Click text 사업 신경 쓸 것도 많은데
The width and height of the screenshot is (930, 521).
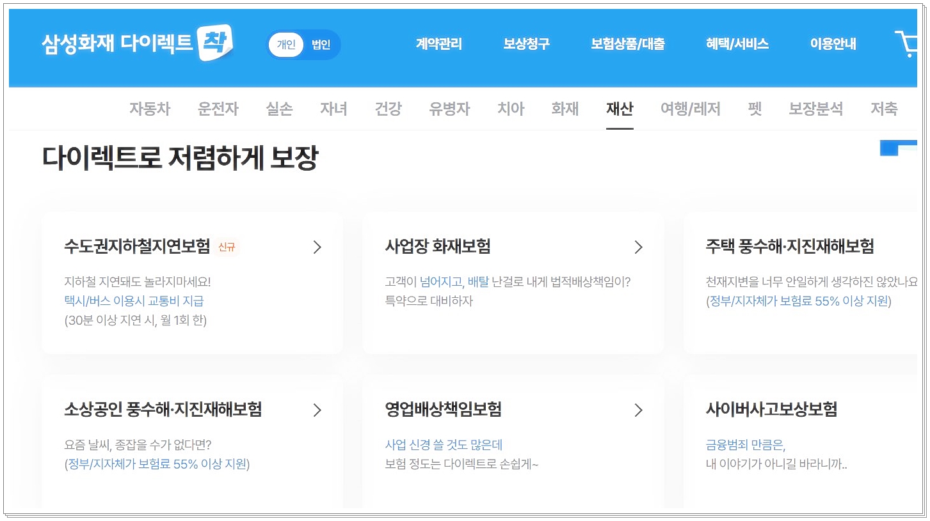click(444, 444)
